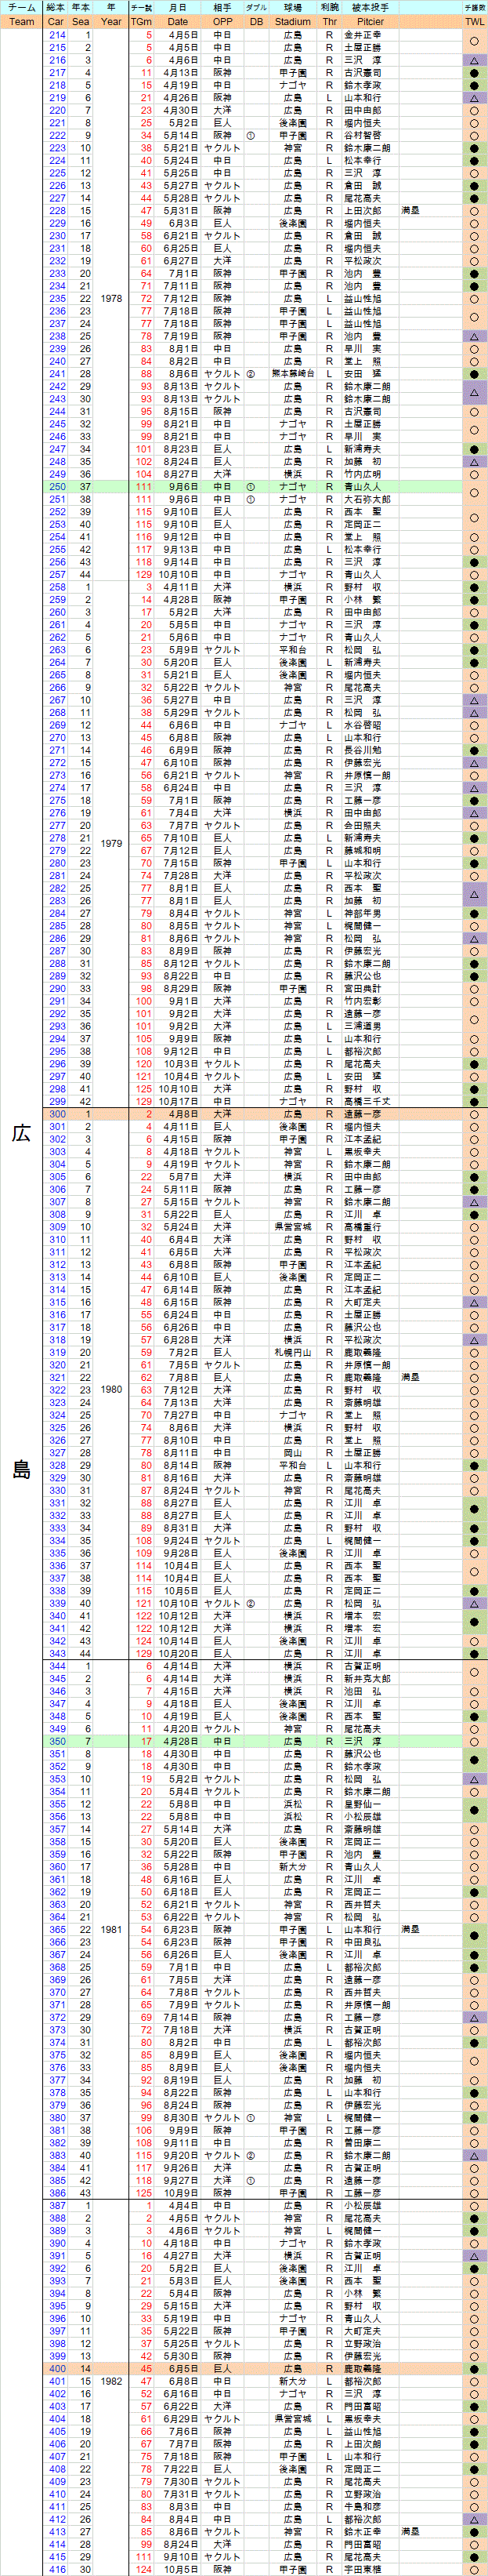The image size is (488, 2576).
Task: Click pitcher name 中田良弘
Action: click(x=362, y=1942)
